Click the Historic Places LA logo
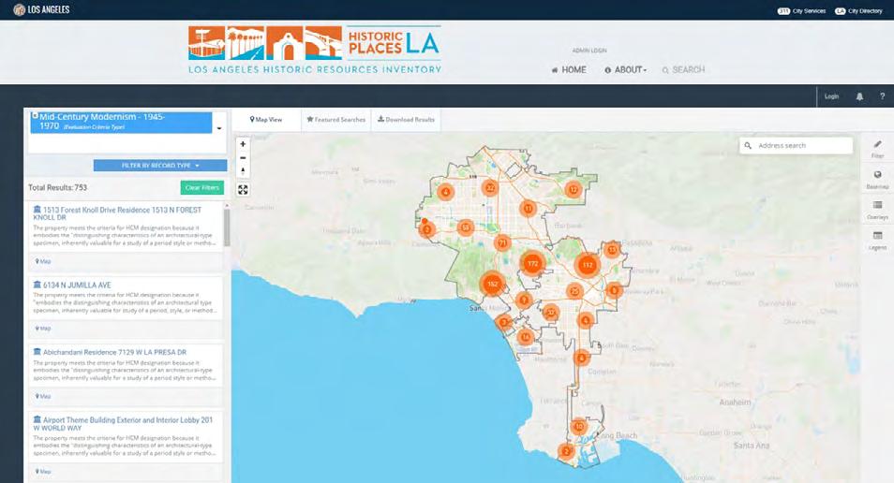Screen dimensions: 894x483 coord(315,51)
